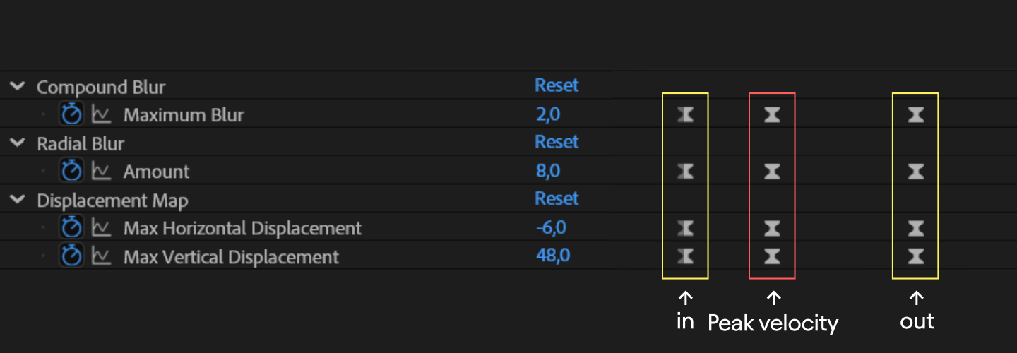Select Maximum Blur in keyframe
Screen dimensions: 1017x353
[x=685, y=114]
